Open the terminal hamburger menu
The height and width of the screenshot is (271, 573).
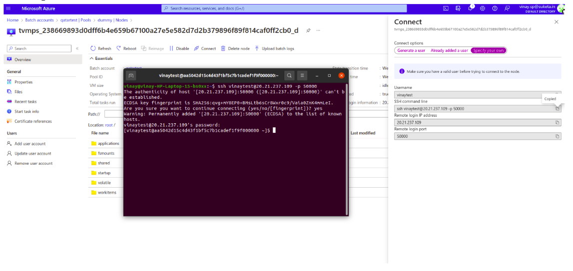point(302,75)
